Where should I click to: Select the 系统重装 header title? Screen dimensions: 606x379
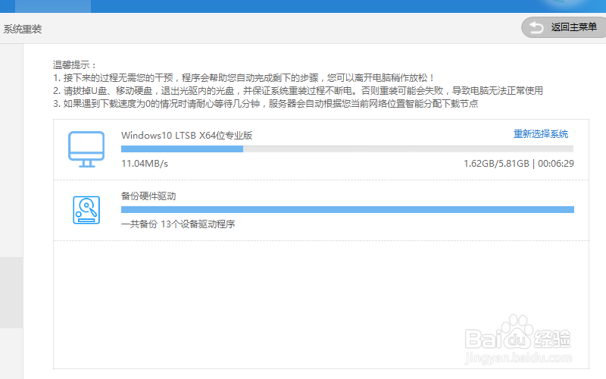(23, 29)
